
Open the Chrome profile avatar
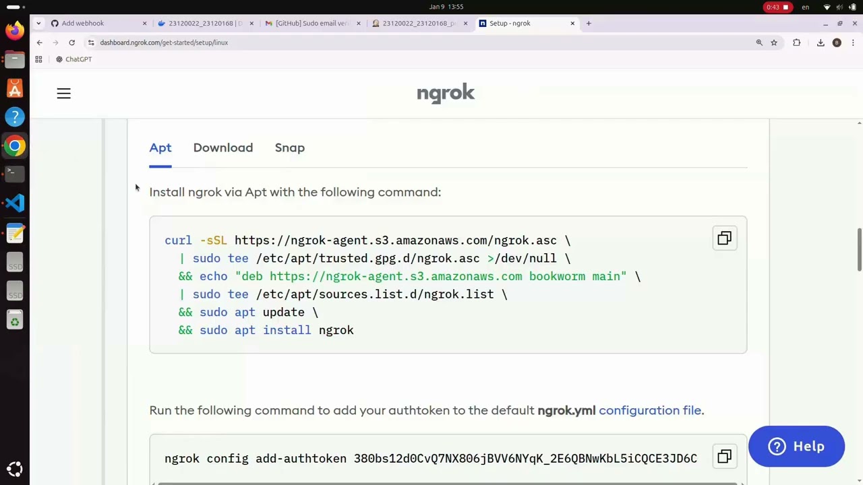(837, 42)
